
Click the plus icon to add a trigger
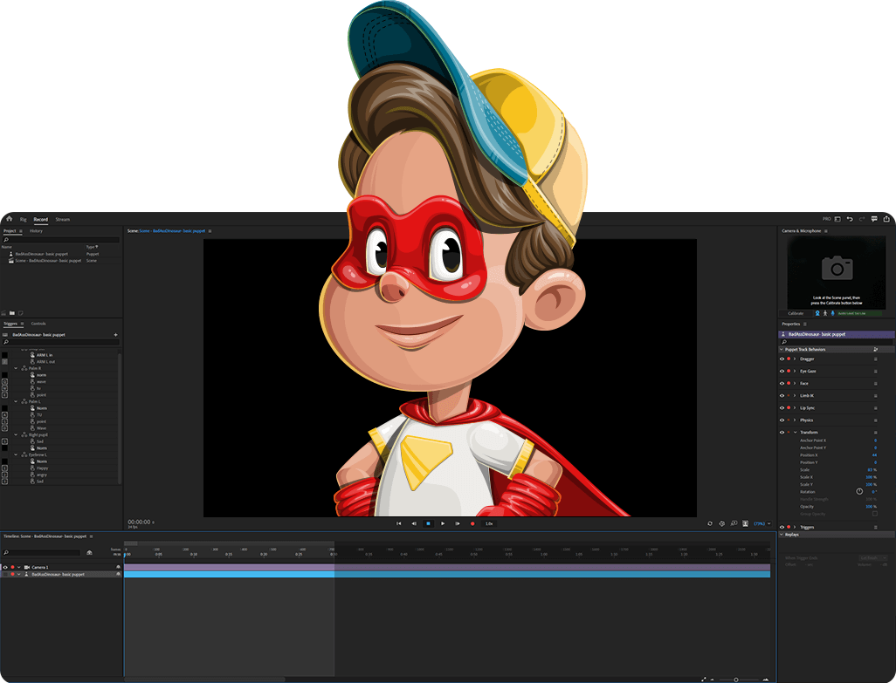(115, 334)
